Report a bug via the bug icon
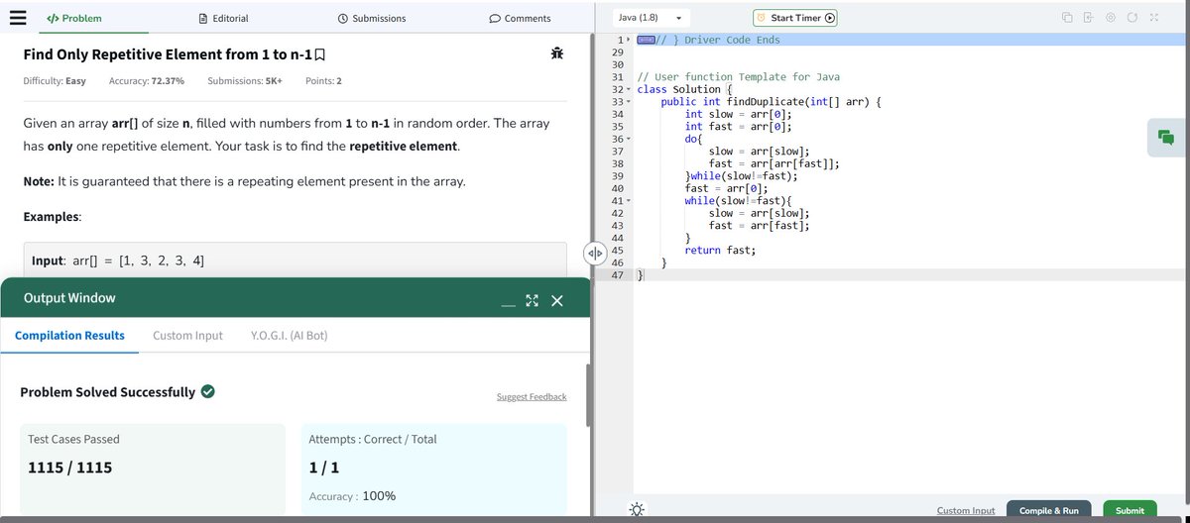Viewport: 1190px width, 523px height. pyautogui.click(x=557, y=52)
